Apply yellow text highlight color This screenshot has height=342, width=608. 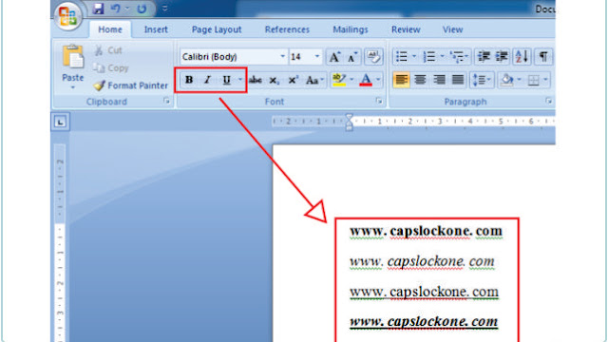(339, 80)
